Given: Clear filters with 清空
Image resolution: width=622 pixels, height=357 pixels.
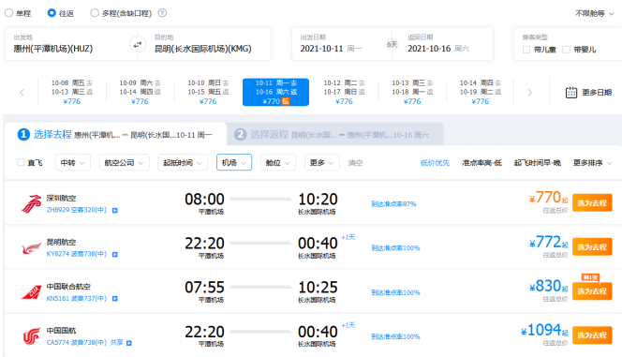Looking at the screenshot, I should pos(355,163).
